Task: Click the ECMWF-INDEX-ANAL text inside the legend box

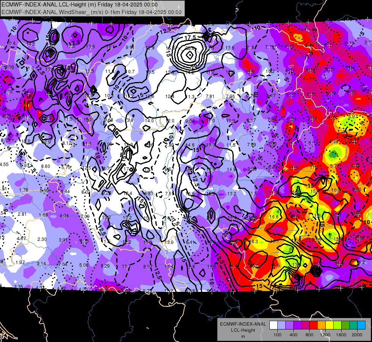Action: pyautogui.click(x=243, y=324)
